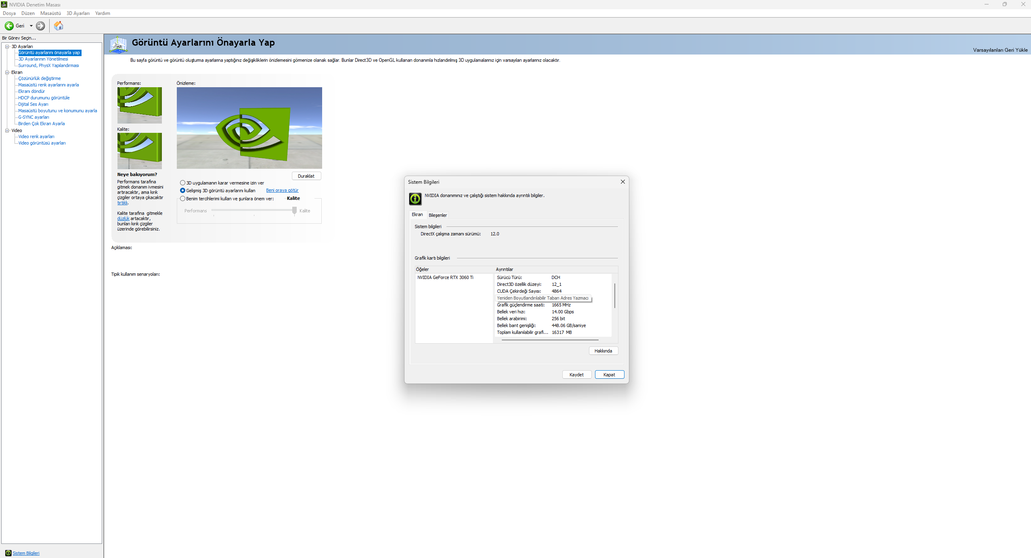Click the horizontal scrollbar in Ayrıntılar list
Viewport: 1031px width, 558px height.
pos(550,340)
